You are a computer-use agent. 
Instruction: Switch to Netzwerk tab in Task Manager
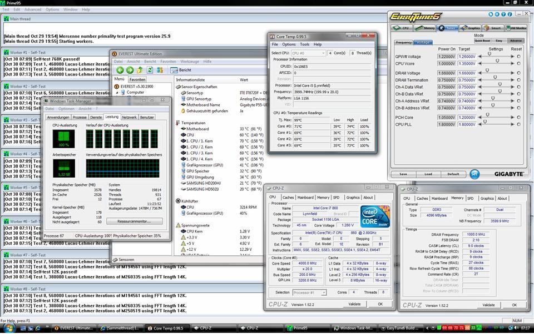pyautogui.click(x=129, y=117)
